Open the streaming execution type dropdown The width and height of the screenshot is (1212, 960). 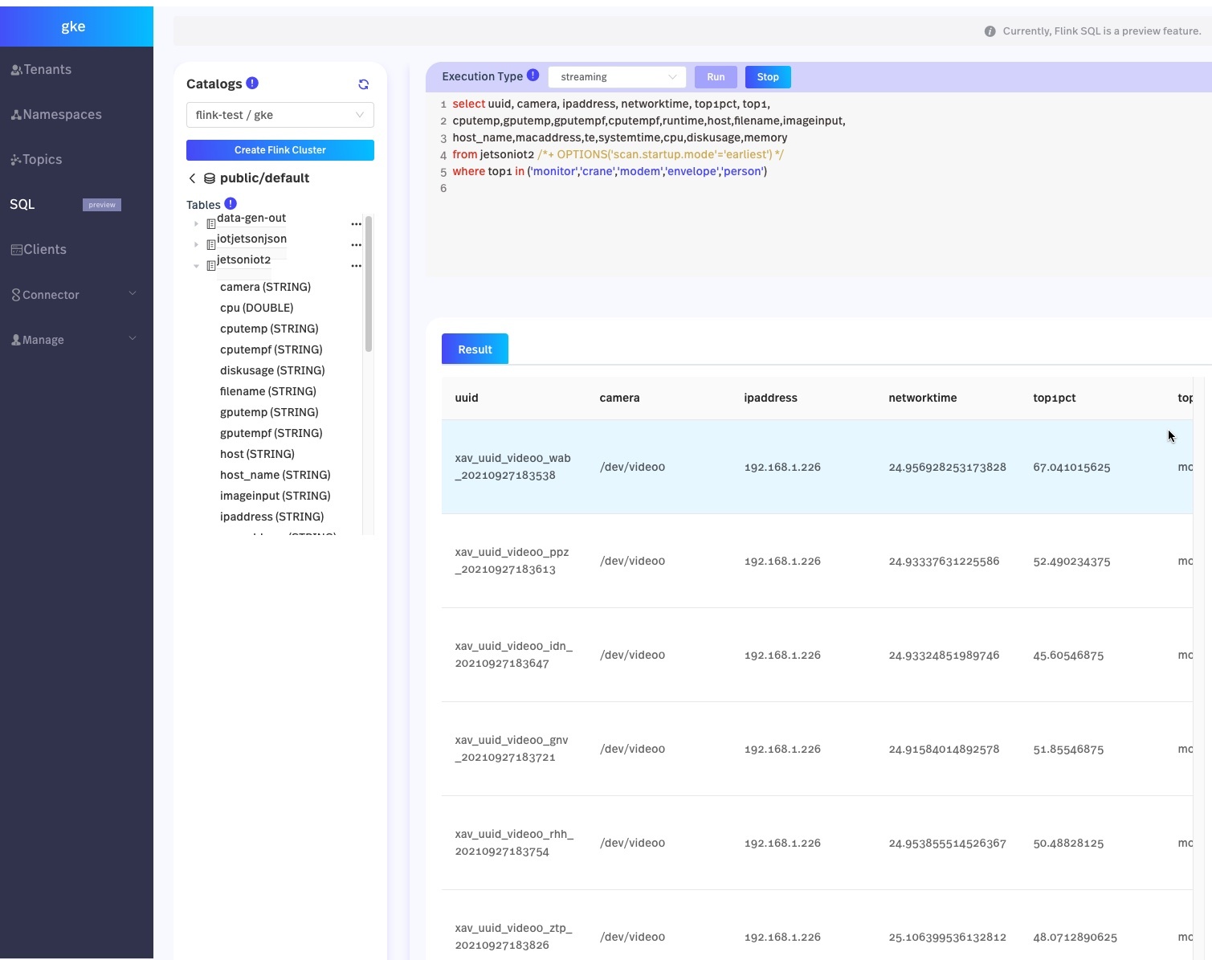pyautogui.click(x=617, y=77)
